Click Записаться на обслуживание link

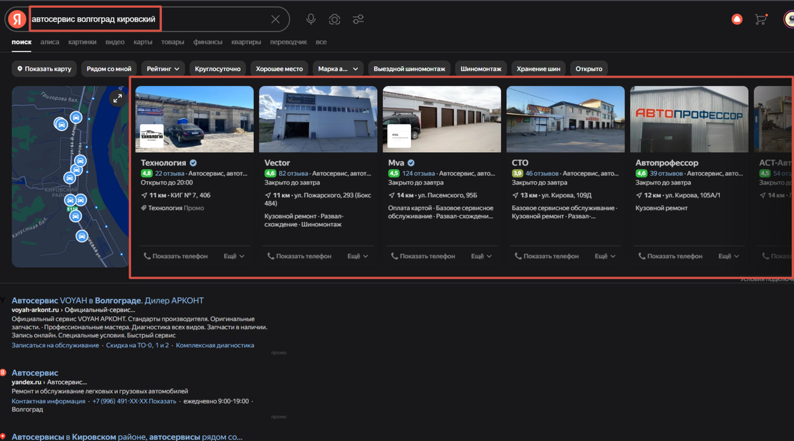pyautogui.click(x=56, y=345)
